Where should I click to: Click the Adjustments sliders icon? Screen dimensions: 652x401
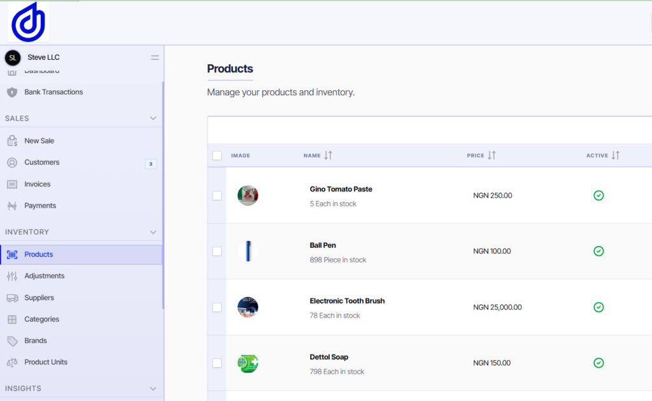point(12,276)
